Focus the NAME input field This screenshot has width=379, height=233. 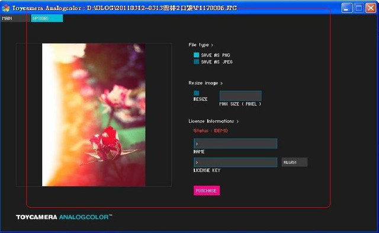click(236, 143)
